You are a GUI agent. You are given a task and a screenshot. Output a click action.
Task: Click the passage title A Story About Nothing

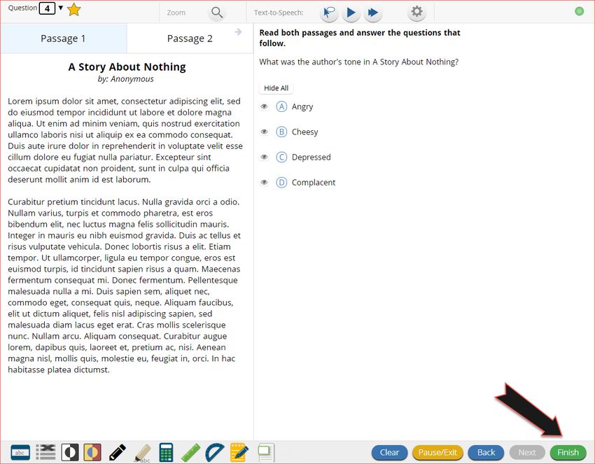point(127,66)
